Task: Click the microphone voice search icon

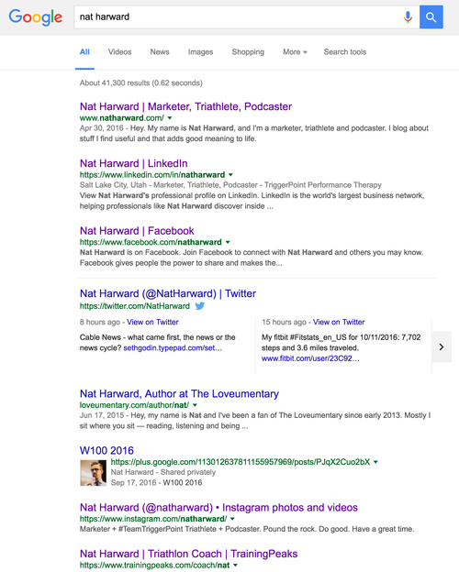Action: pyautogui.click(x=408, y=16)
